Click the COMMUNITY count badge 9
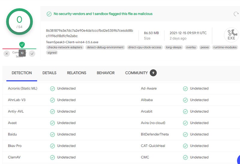This screenshot has height=164, width=240. 153,73
